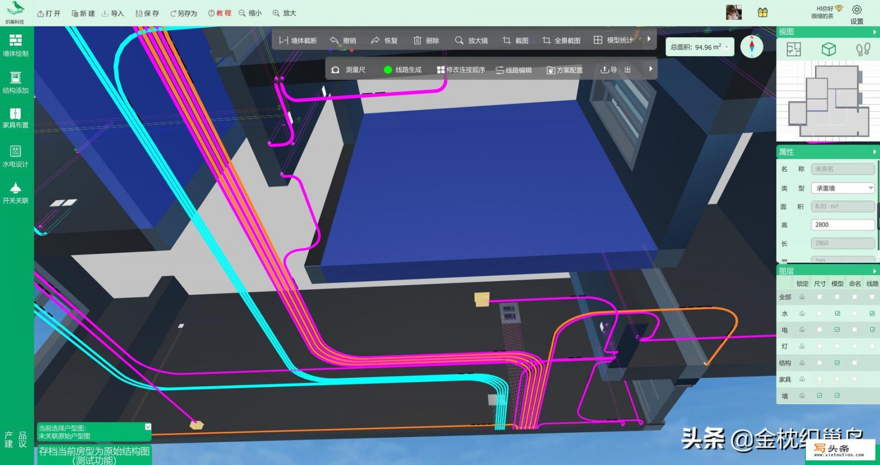
Task: Collapse the 视图 panel header arrow
Action: (x=874, y=32)
